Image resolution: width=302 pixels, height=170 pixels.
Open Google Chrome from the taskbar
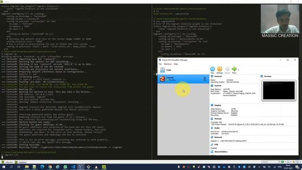point(50,167)
